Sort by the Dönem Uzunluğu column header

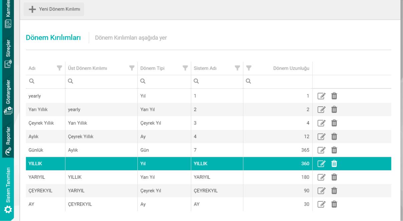291,68
